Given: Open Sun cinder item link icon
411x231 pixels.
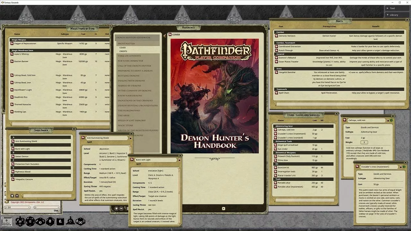Looking at the screenshot, I should [x=275, y=149].
